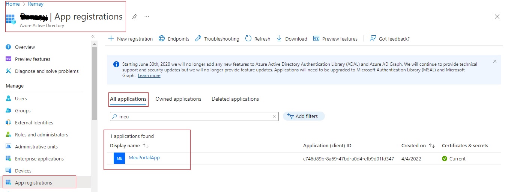Image resolution: width=505 pixels, height=192 pixels.
Task: Click the Add filters button
Action: pos(304,116)
